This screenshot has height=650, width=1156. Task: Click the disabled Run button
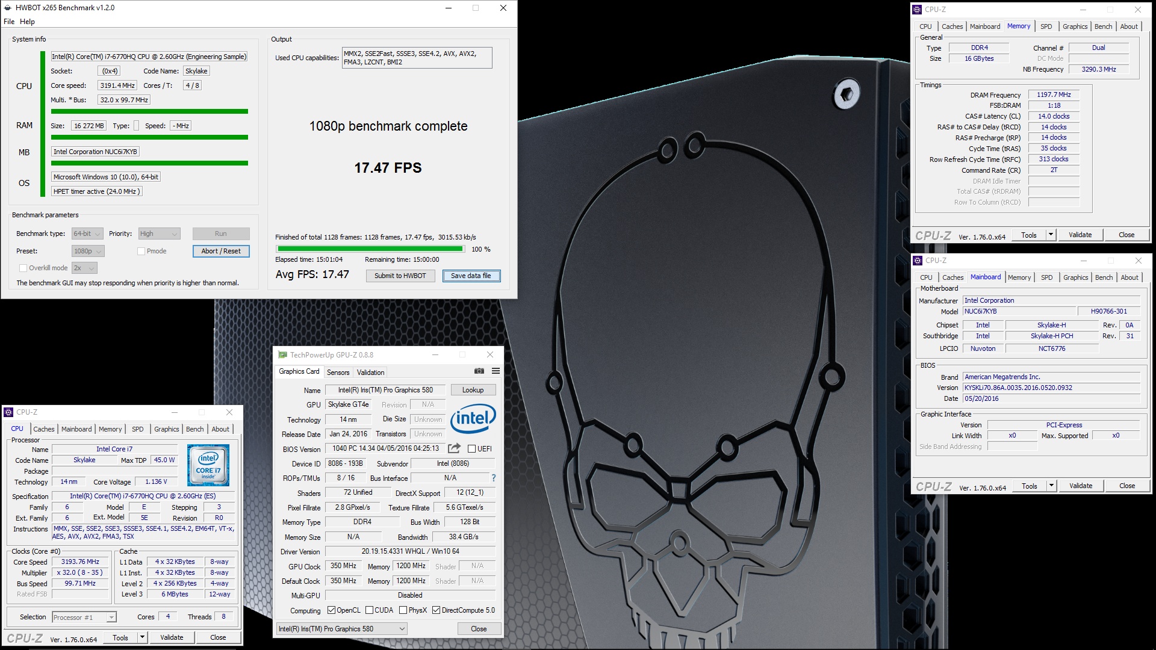coord(221,234)
